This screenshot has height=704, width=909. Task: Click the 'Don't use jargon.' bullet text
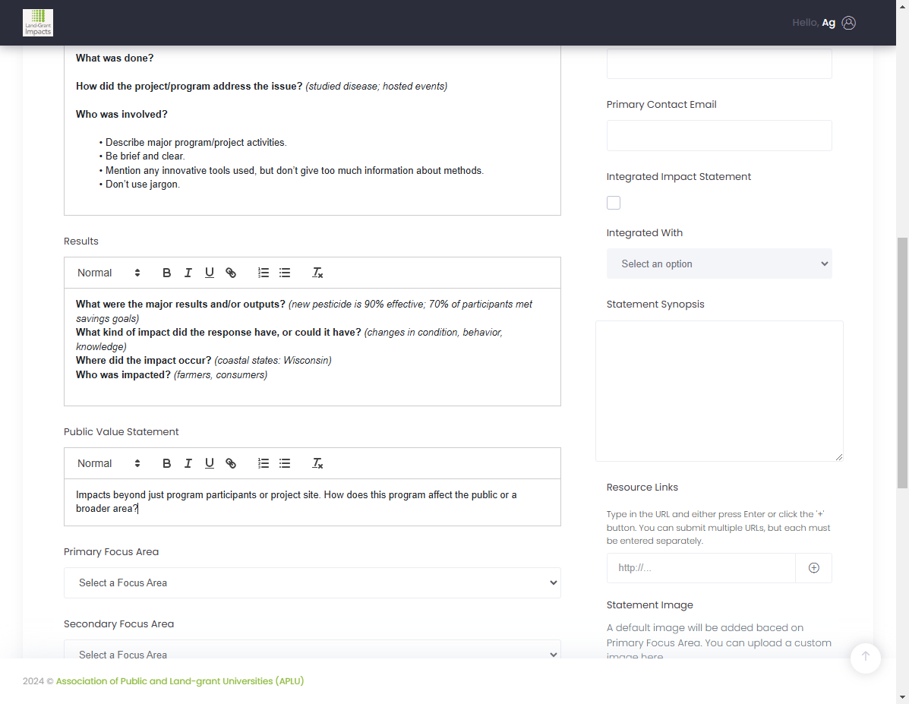click(143, 185)
